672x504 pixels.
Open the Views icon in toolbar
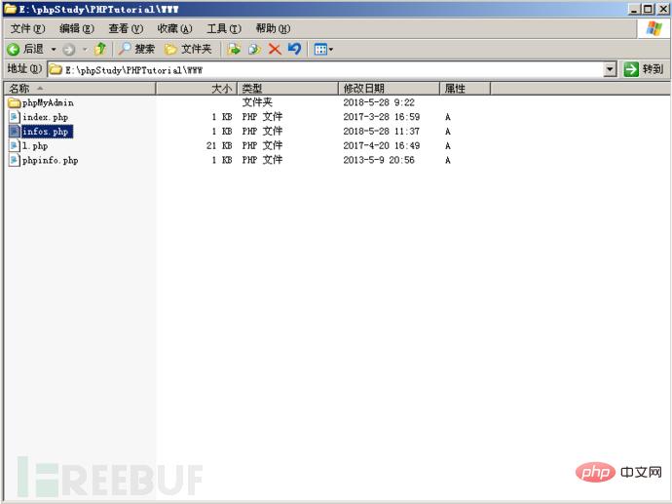(x=320, y=50)
